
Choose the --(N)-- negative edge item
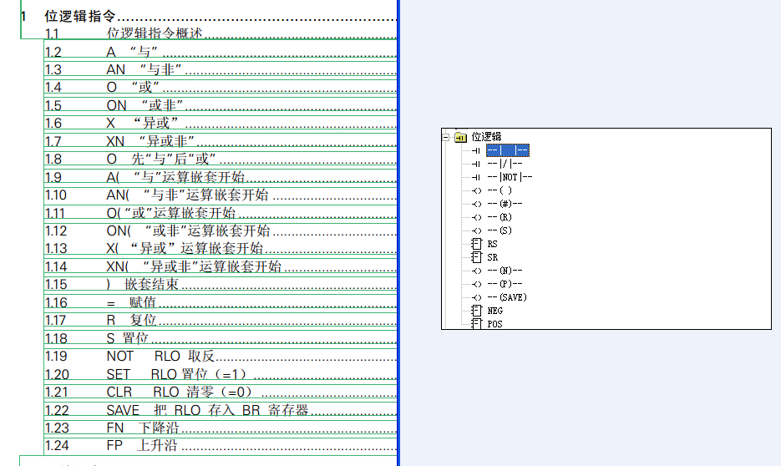[x=505, y=271]
